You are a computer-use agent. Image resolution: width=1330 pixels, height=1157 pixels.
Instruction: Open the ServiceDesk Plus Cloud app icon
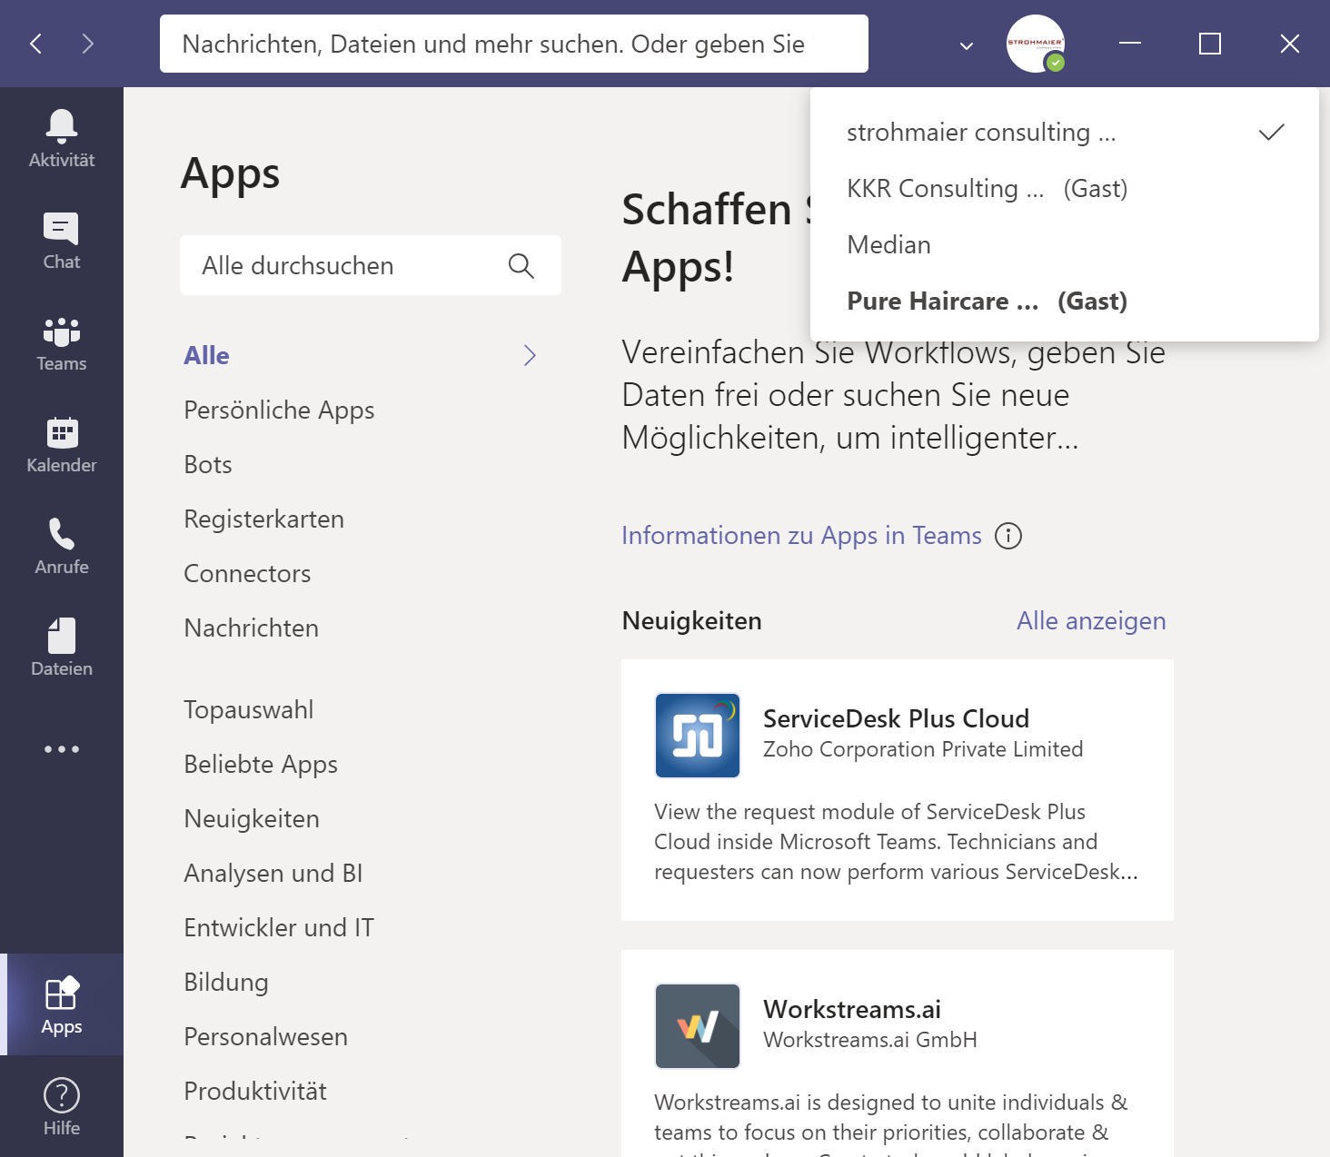(x=698, y=736)
